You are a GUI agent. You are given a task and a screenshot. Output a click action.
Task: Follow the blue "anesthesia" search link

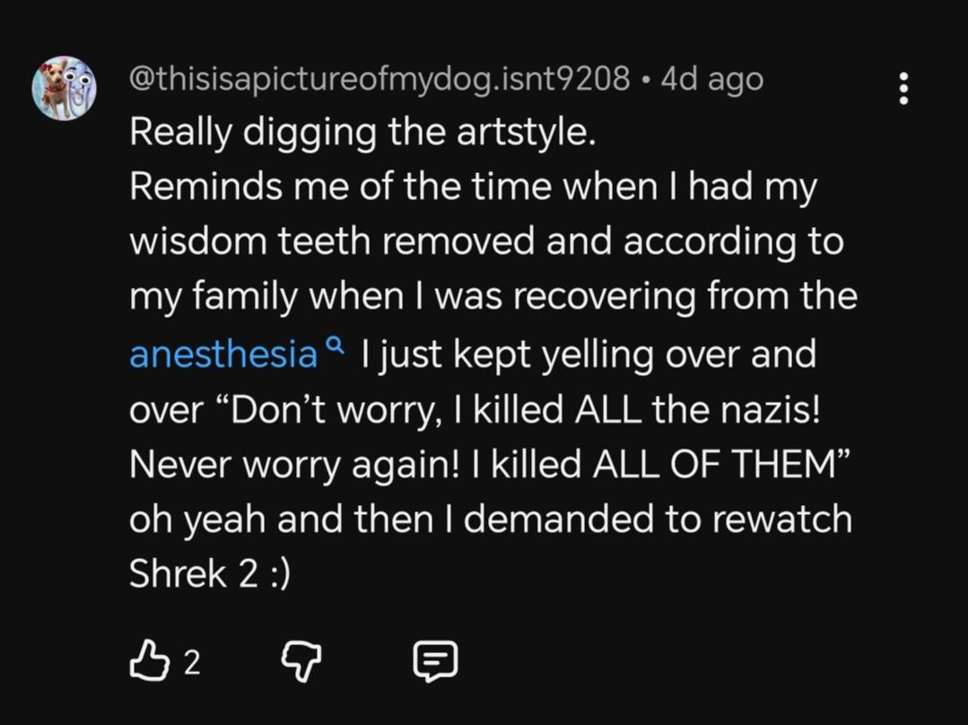tap(223, 354)
